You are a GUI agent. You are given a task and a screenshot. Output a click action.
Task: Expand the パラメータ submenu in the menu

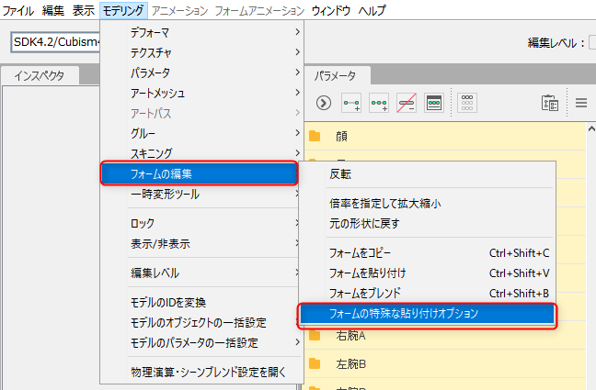[x=201, y=72]
